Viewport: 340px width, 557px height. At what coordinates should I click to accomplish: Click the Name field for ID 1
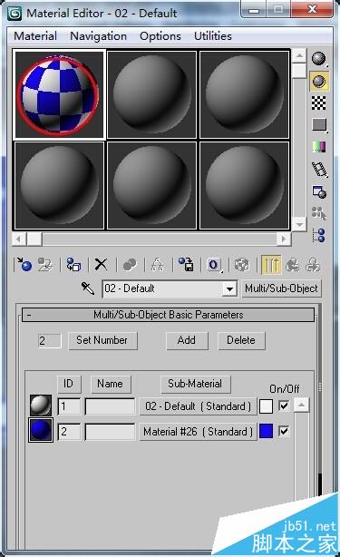click(x=111, y=406)
